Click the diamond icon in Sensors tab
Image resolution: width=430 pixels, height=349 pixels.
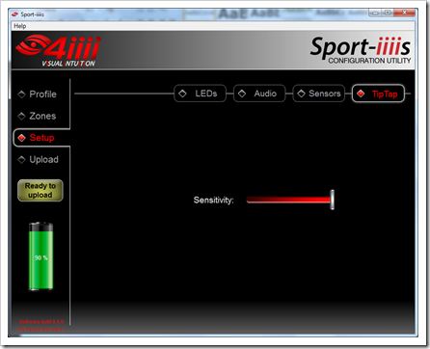tap(301, 94)
